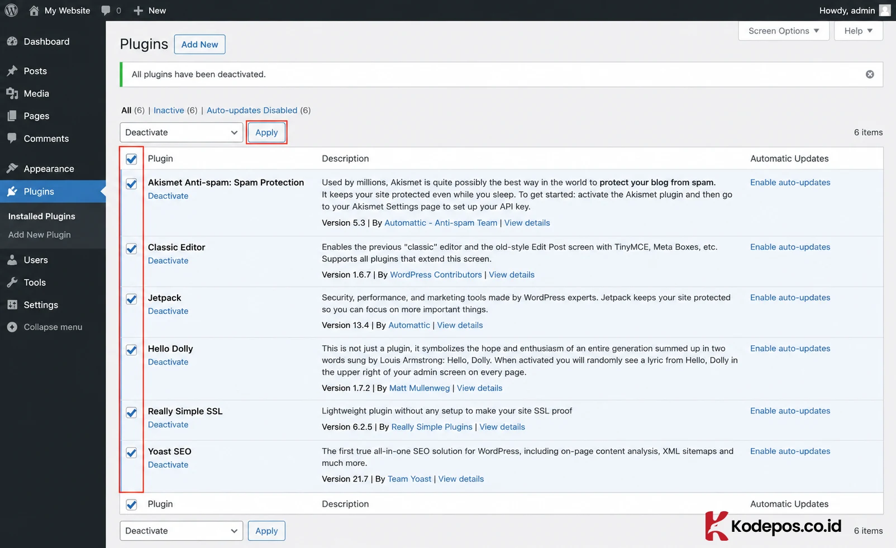Click the Comments speech bubble sidebar icon
Viewport: 896px width, 548px height.
pyautogui.click(x=12, y=138)
